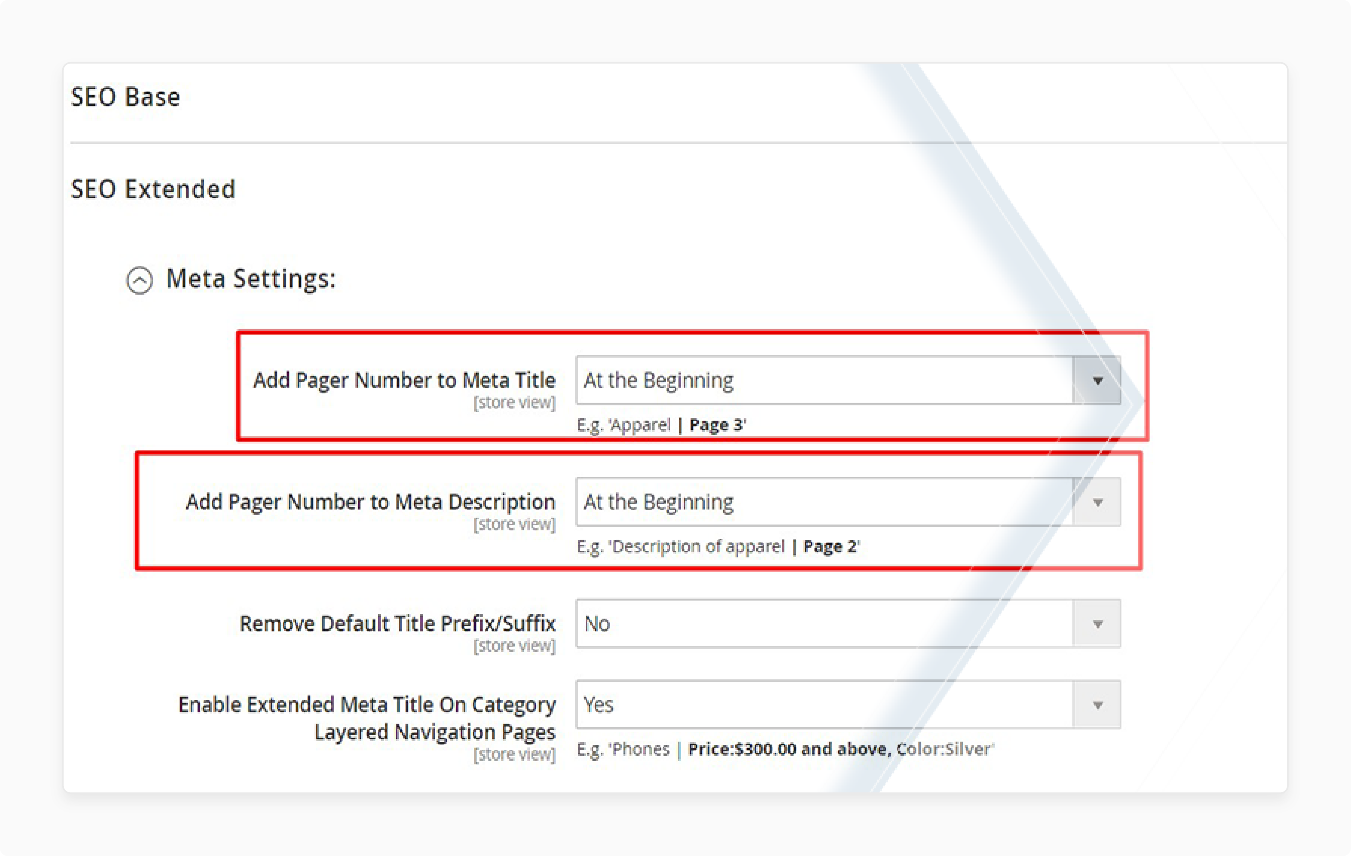1351x856 pixels.
Task: Open Remove Default Title Prefix/Suffix dropdown
Action: [x=848, y=623]
